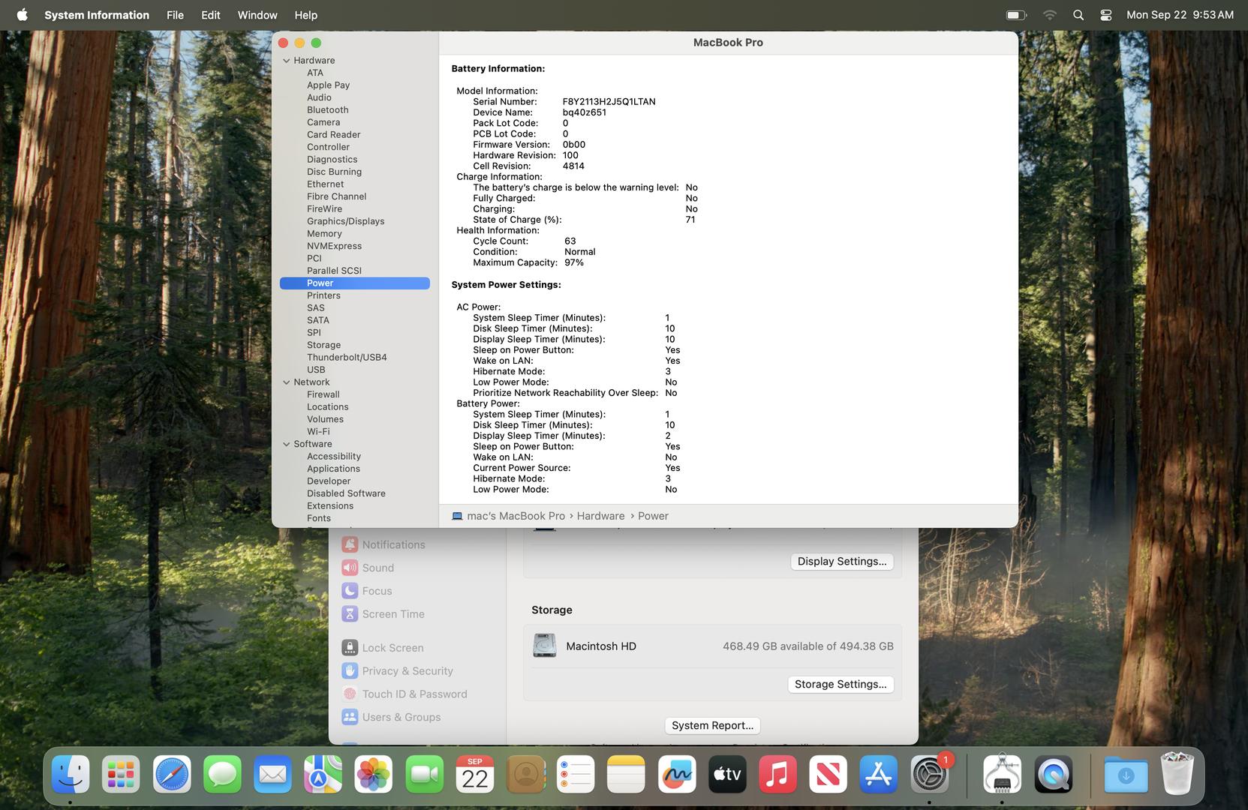The image size is (1248, 810).
Task: Click Display Settings button in Settings window
Action: [x=841, y=562]
